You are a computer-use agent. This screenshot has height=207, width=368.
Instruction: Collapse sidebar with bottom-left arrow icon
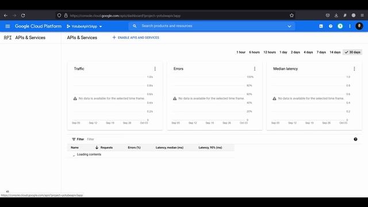tap(7, 191)
